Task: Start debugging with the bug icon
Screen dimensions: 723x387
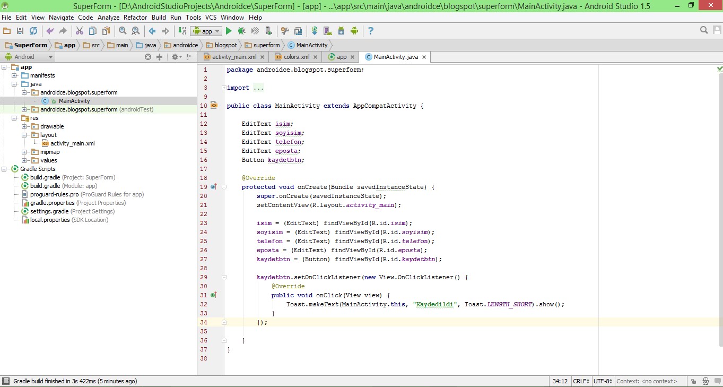Action: (x=242, y=31)
